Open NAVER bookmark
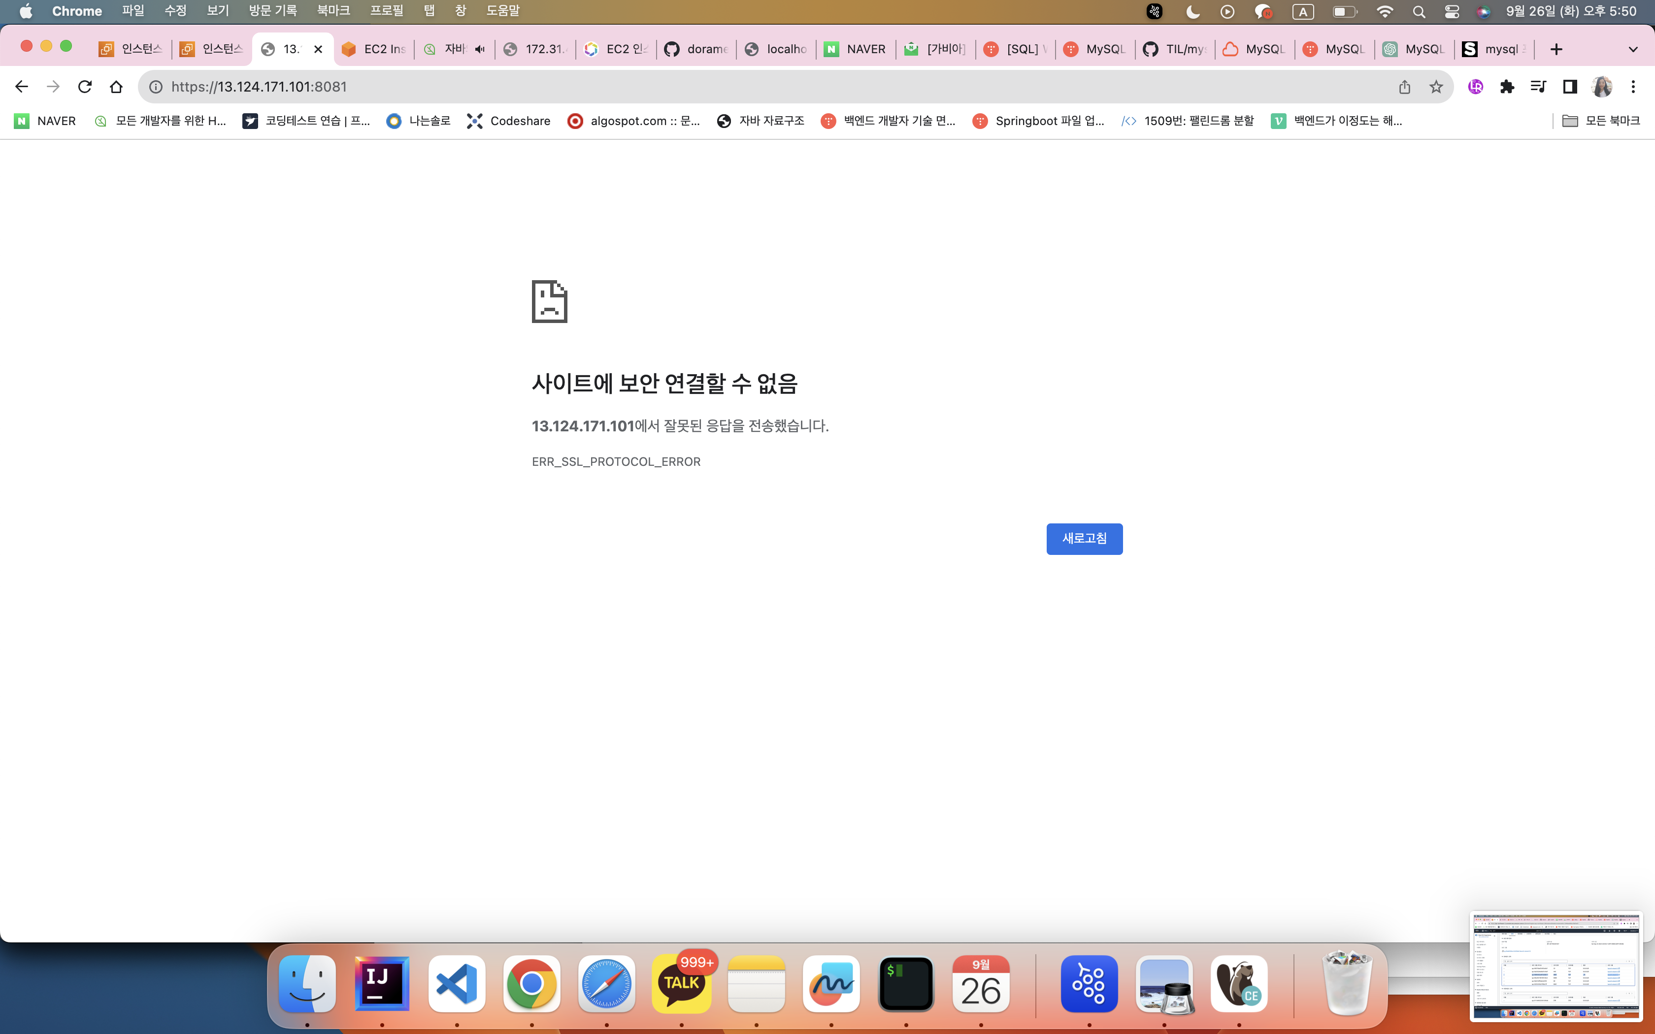Viewport: 1655px width, 1034px height. [x=45, y=121]
